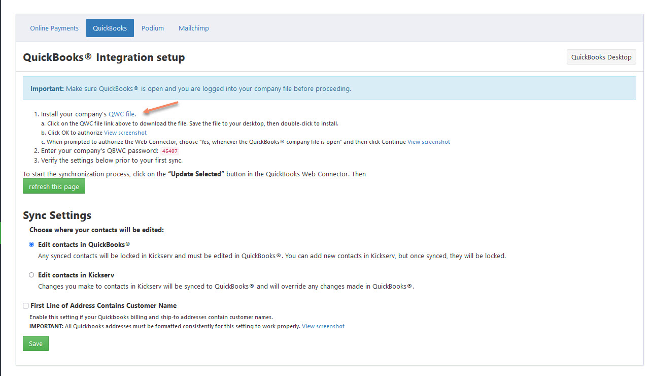Viewport: 652px width, 376px height.
Task: Click the QuickBooks Desktop button
Action: point(601,57)
